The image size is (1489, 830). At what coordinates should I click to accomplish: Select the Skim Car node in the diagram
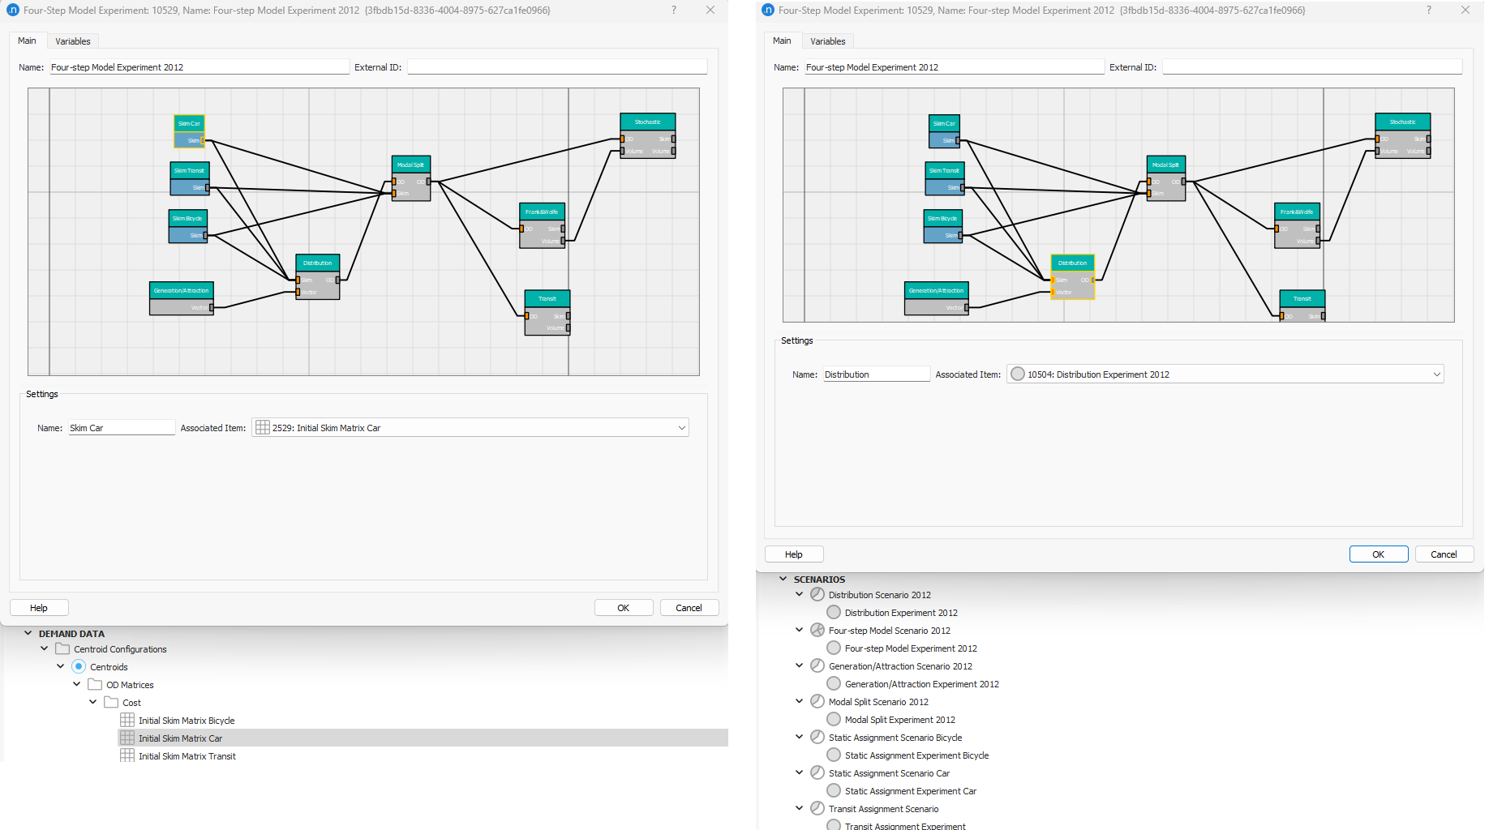pyautogui.click(x=188, y=123)
